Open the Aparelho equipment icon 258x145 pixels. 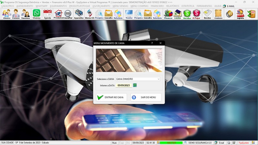tap(79, 14)
